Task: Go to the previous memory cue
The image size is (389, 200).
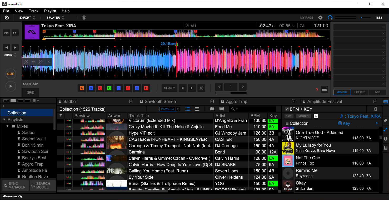Action: point(183,88)
